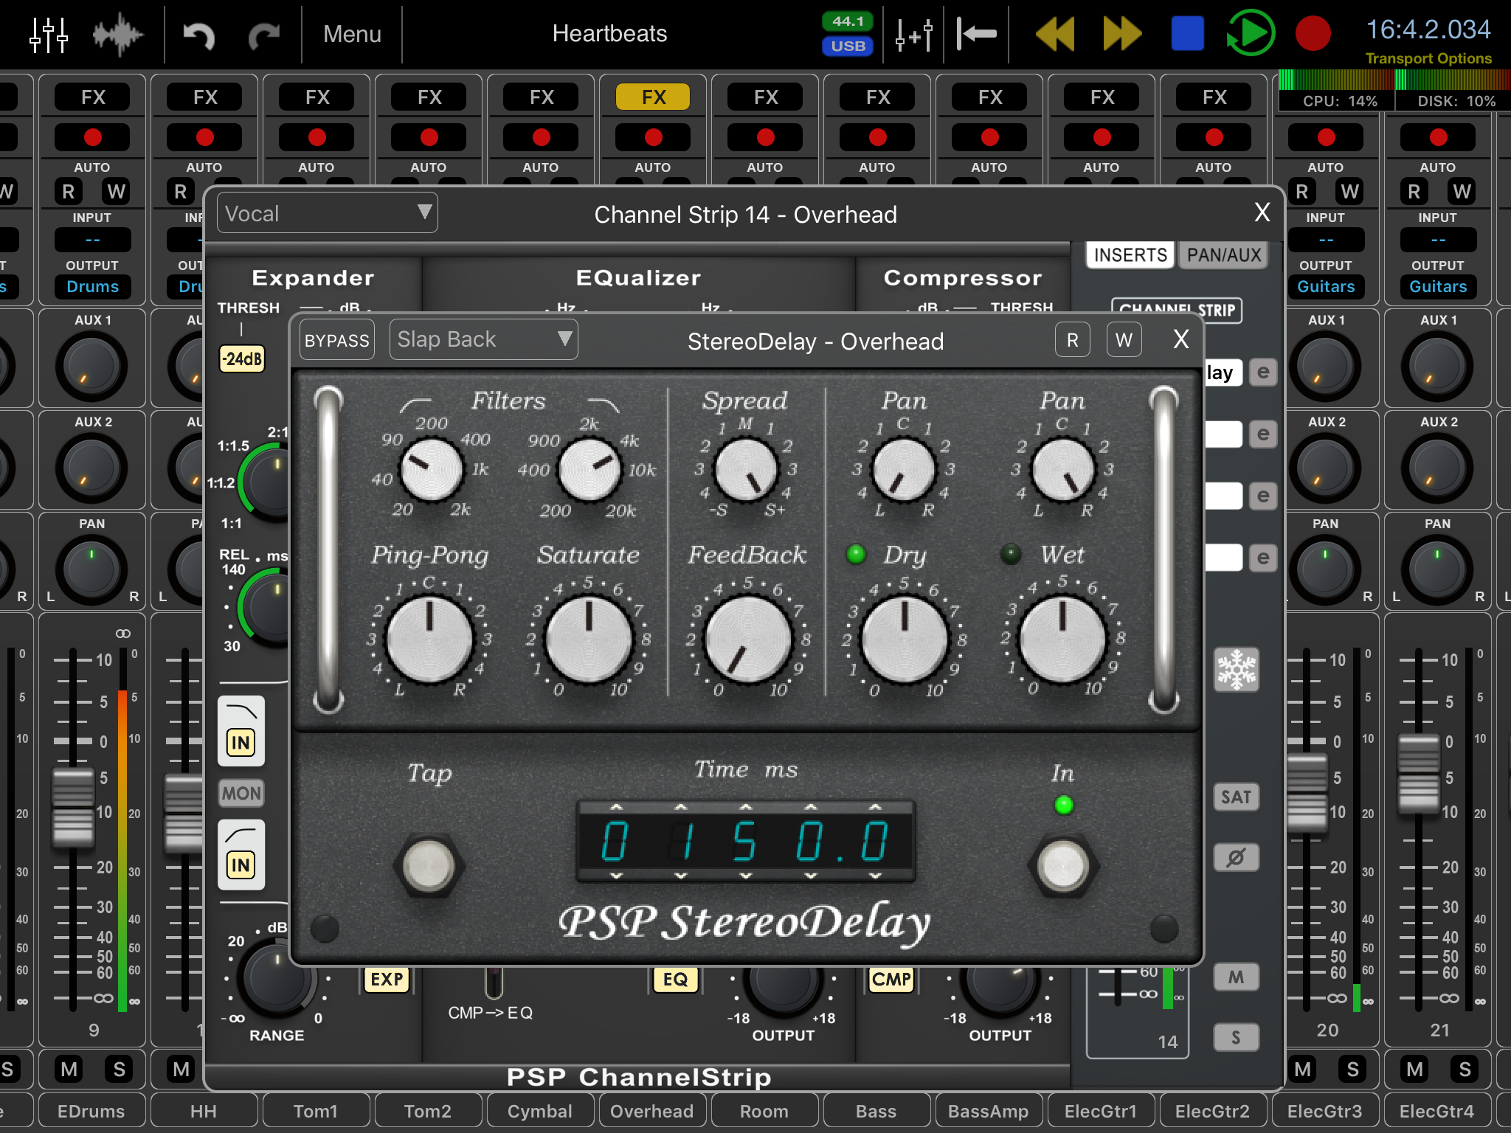This screenshot has height=1133, width=1511.
Task: Adjust the low-pass Filters knob
Action: (589, 468)
